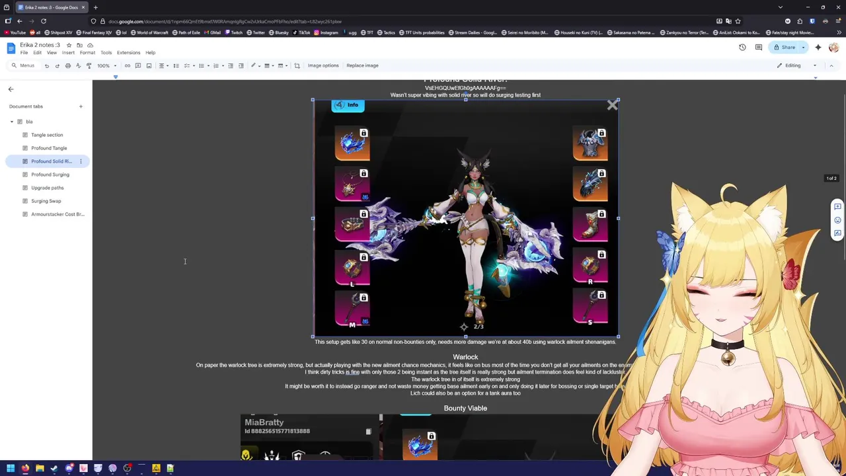Reload the browser page
Viewport: 846px width, 476px height.
[44, 21]
